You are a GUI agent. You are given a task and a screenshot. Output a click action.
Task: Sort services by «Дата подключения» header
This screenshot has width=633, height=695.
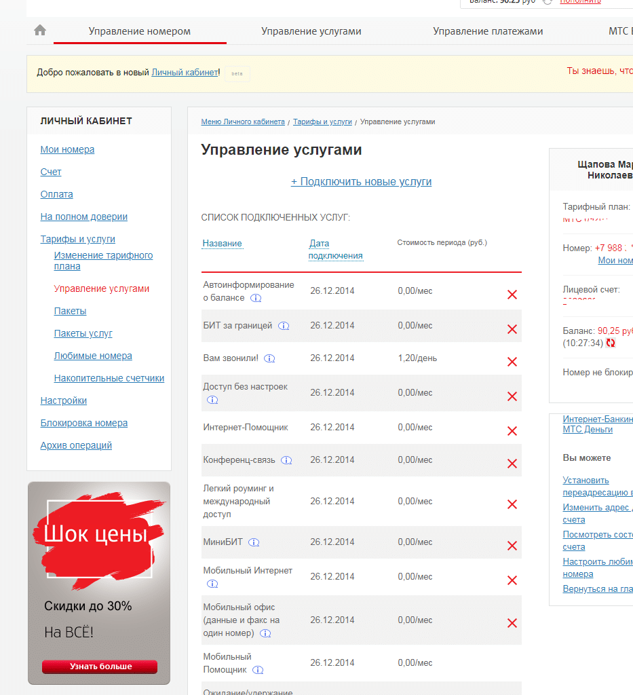[335, 249]
